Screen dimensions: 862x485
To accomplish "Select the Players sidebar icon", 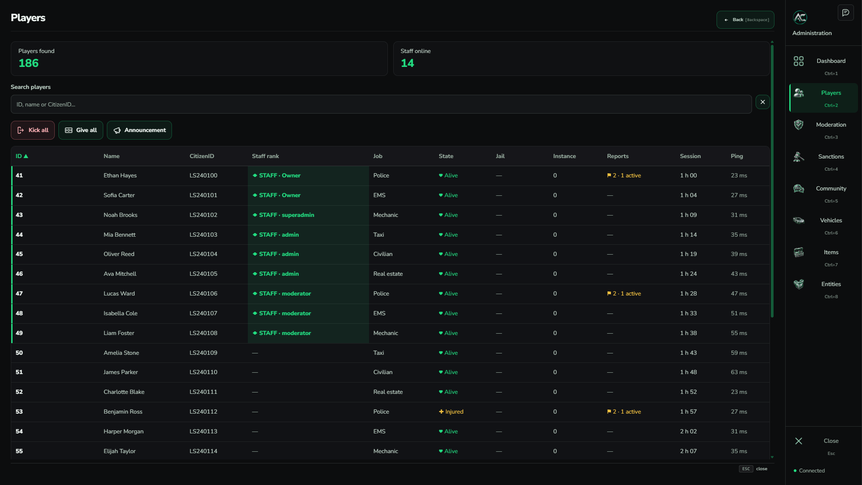I will coord(798,93).
